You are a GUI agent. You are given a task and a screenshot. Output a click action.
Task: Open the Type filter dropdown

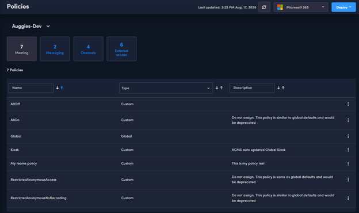(166, 88)
